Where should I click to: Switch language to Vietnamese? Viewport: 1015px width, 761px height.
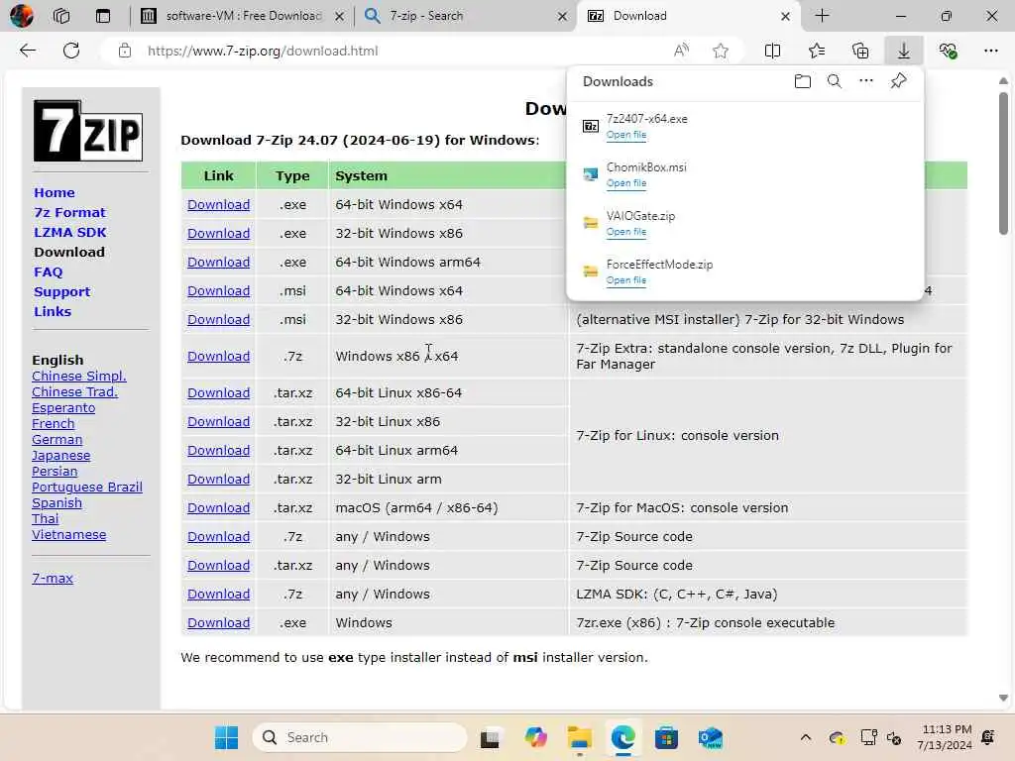coord(68,534)
